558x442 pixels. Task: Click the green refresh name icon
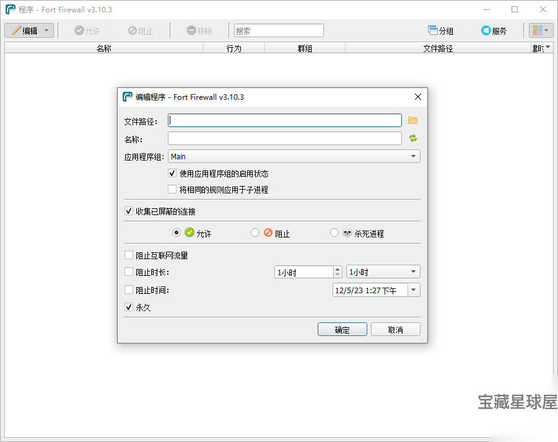[413, 138]
